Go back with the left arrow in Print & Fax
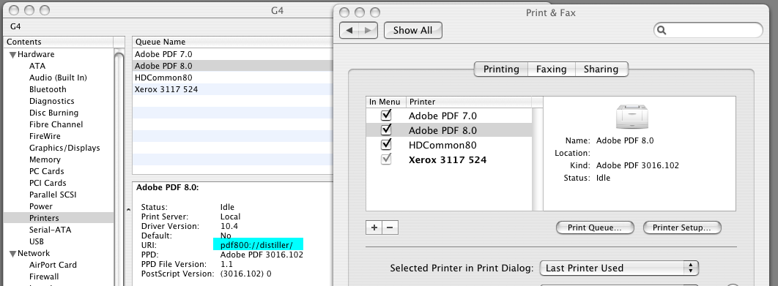778x286 pixels. point(349,30)
